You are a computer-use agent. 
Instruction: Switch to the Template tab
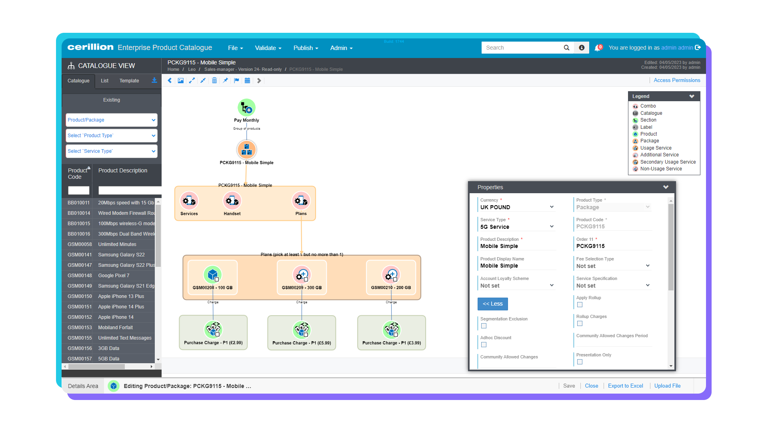[x=129, y=80]
